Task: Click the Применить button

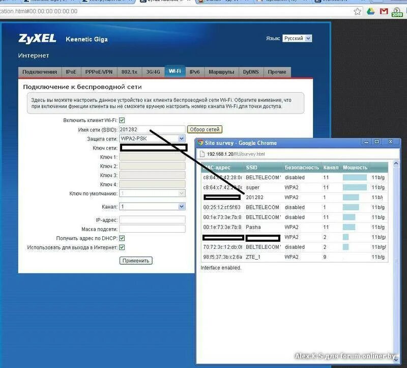Action: [x=136, y=261]
